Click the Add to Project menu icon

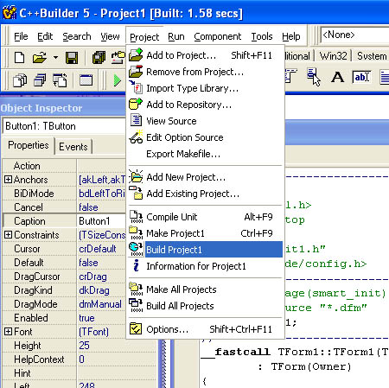pyautogui.click(x=136, y=54)
